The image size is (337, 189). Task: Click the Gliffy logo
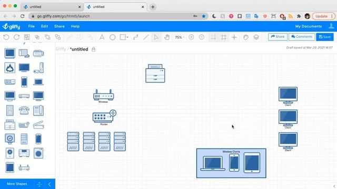click(x=12, y=26)
